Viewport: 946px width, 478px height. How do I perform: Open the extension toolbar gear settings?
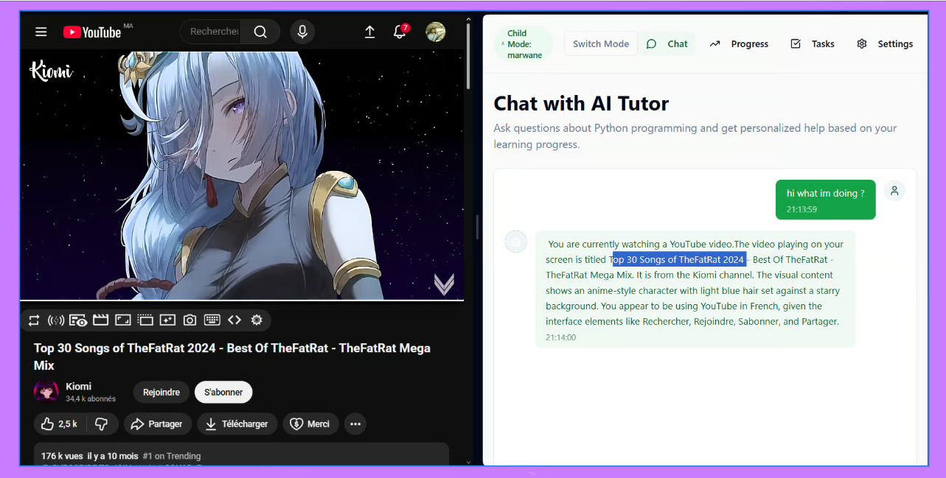pyautogui.click(x=257, y=320)
